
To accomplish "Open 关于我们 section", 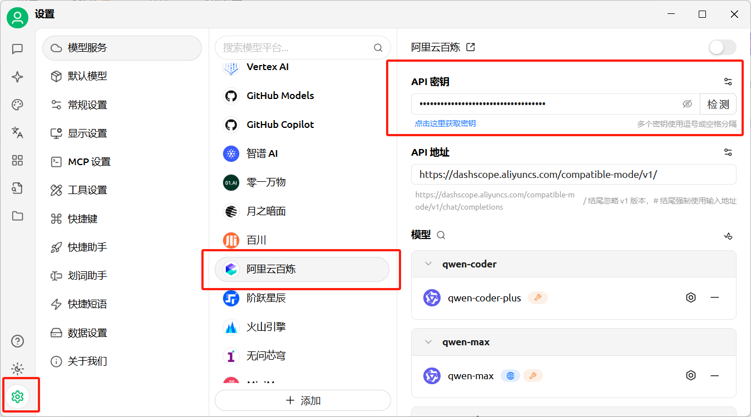I will [122, 361].
